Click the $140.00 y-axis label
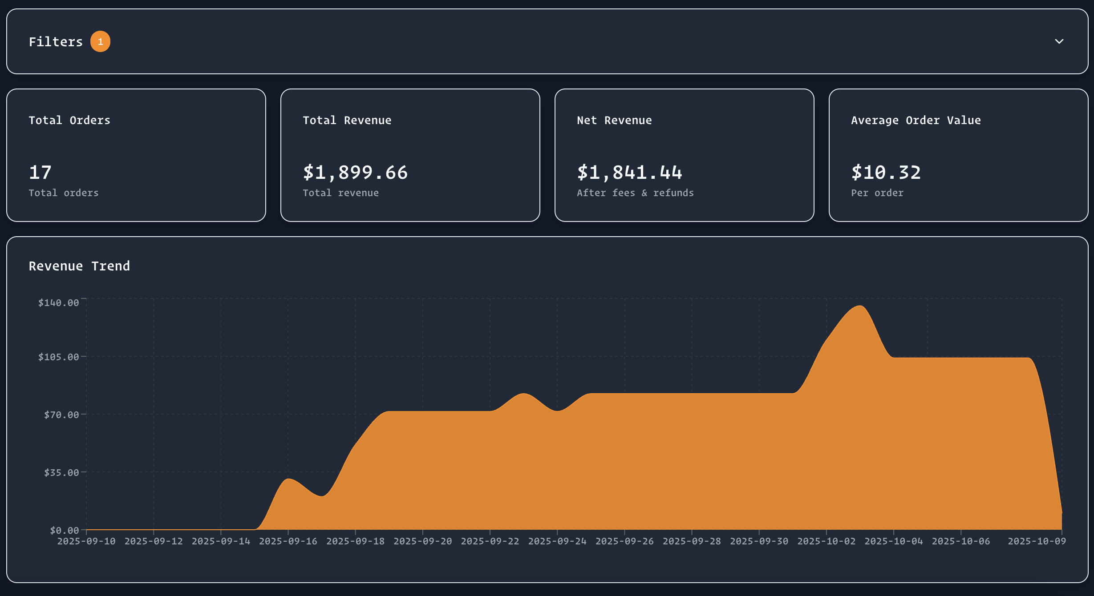Viewport: 1094px width, 596px height. click(x=59, y=302)
